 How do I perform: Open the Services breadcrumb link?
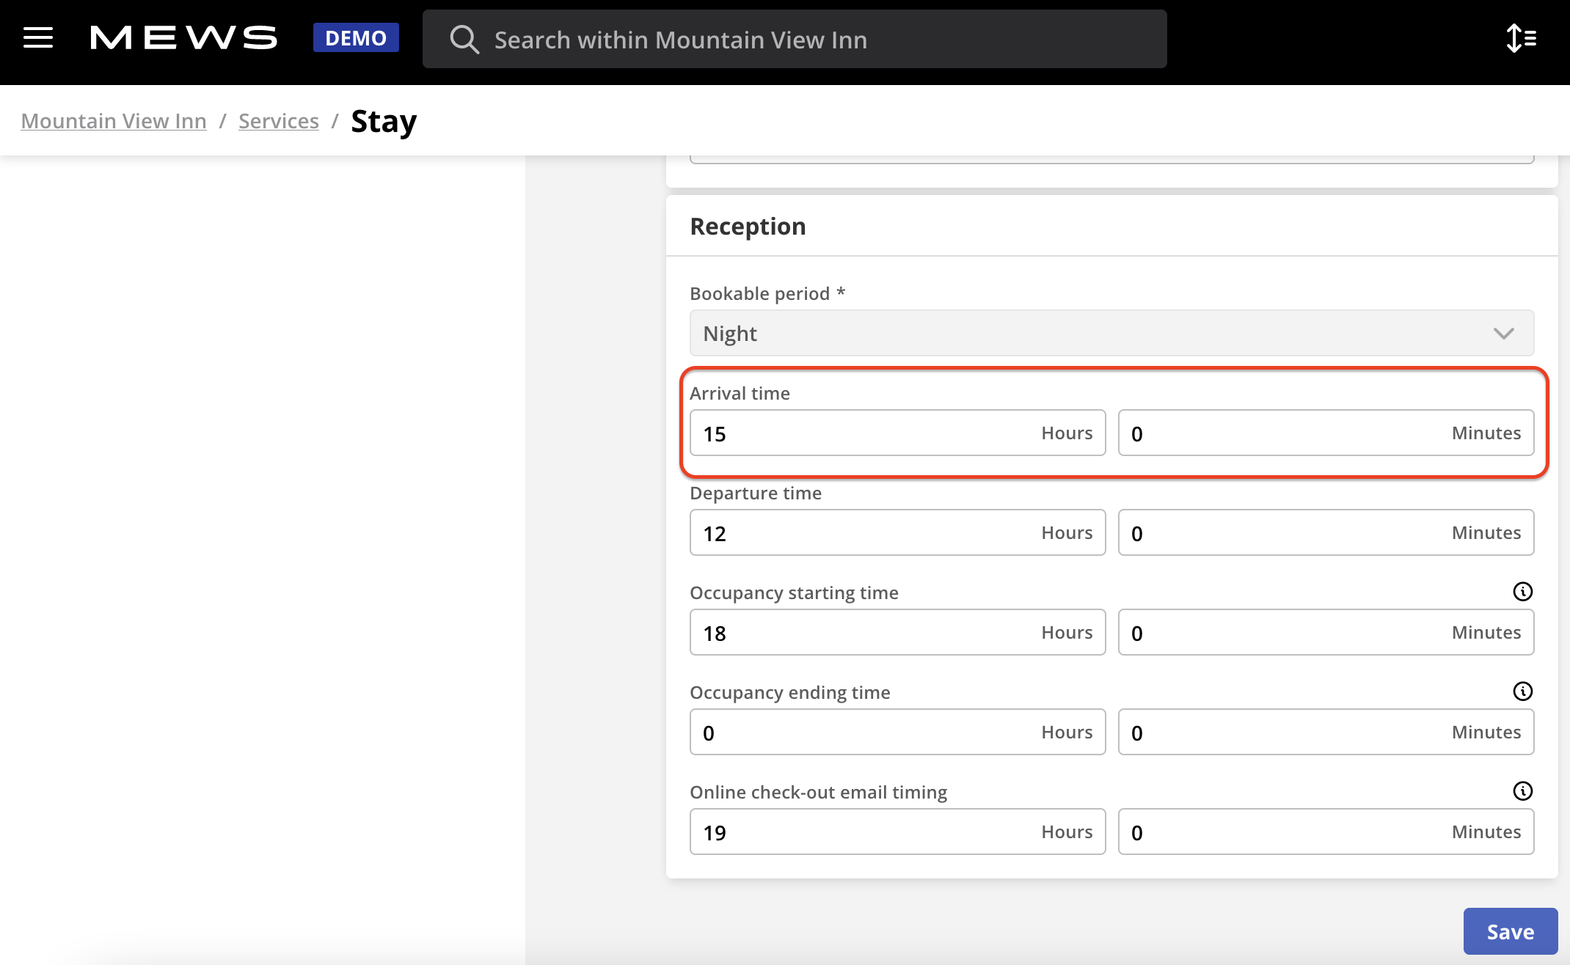pos(278,120)
